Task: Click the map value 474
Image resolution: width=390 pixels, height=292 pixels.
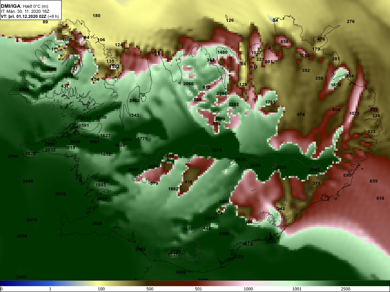Action: click(x=301, y=115)
